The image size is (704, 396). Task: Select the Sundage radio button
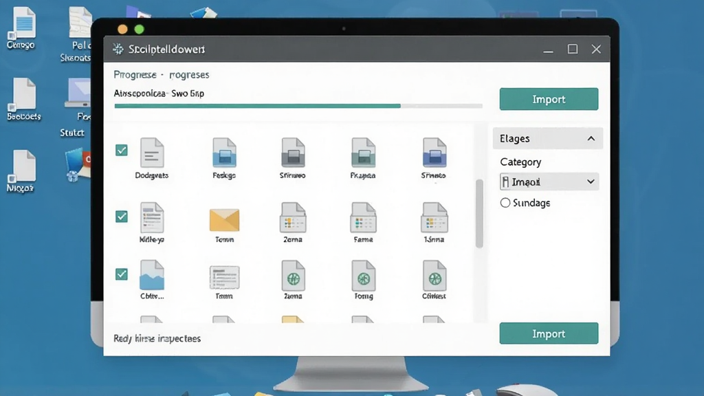point(505,203)
